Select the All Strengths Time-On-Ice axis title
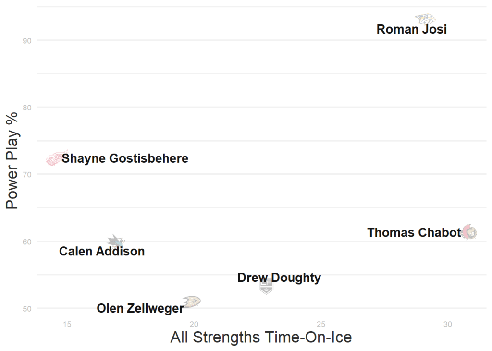 tap(261, 337)
